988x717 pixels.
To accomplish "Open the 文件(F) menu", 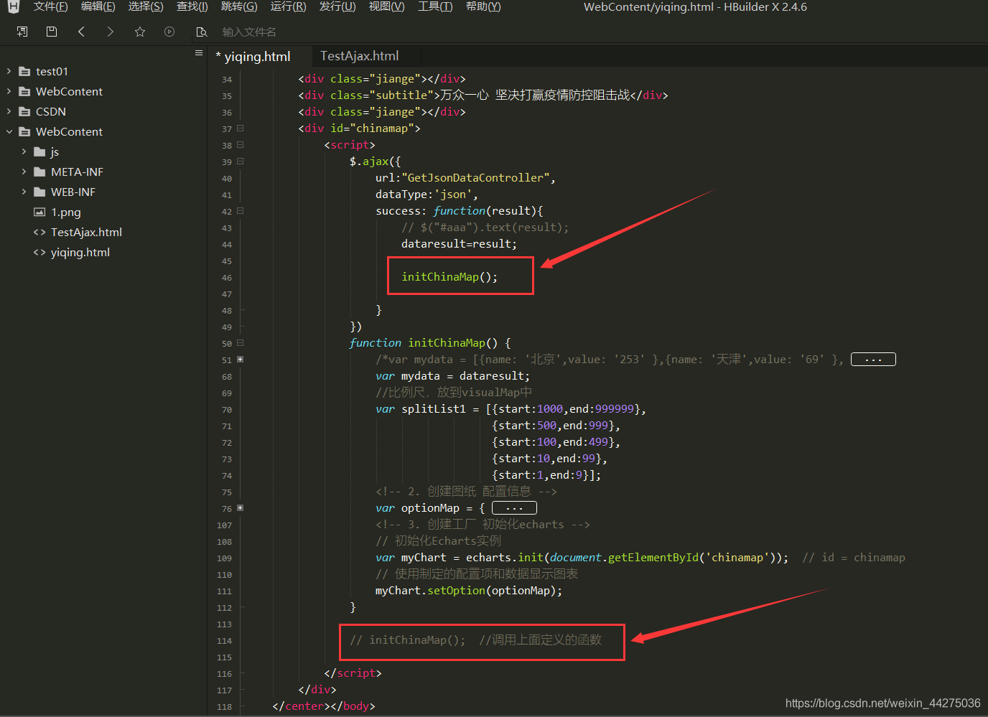I will click(50, 7).
